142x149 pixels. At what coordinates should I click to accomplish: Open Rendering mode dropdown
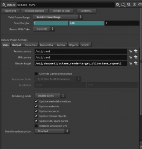tap(50, 96)
